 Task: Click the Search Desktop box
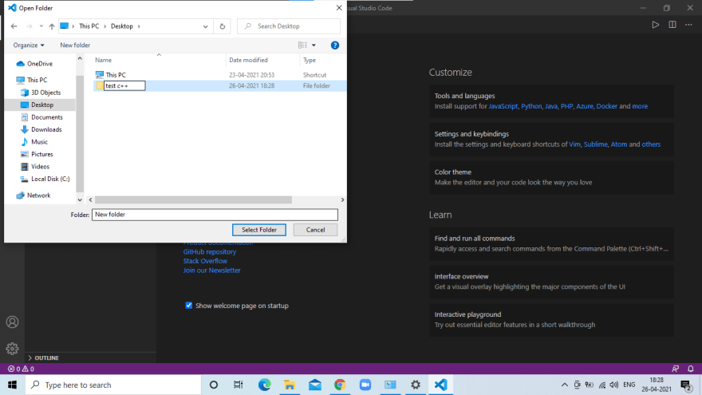289,26
